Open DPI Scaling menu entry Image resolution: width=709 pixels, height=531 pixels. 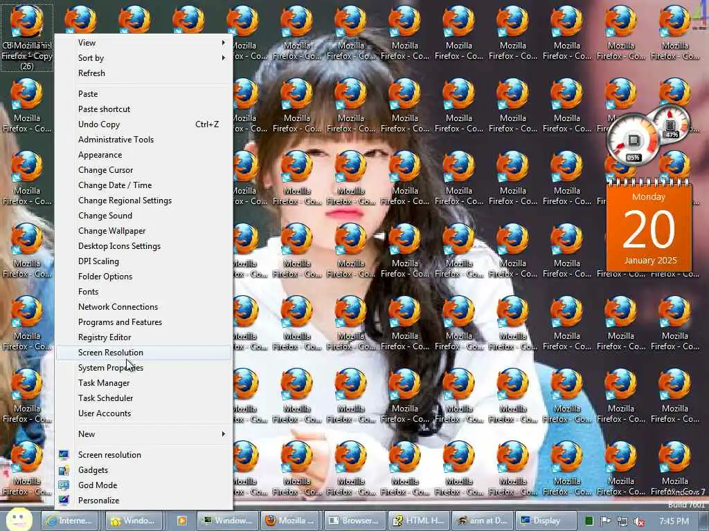(144, 261)
